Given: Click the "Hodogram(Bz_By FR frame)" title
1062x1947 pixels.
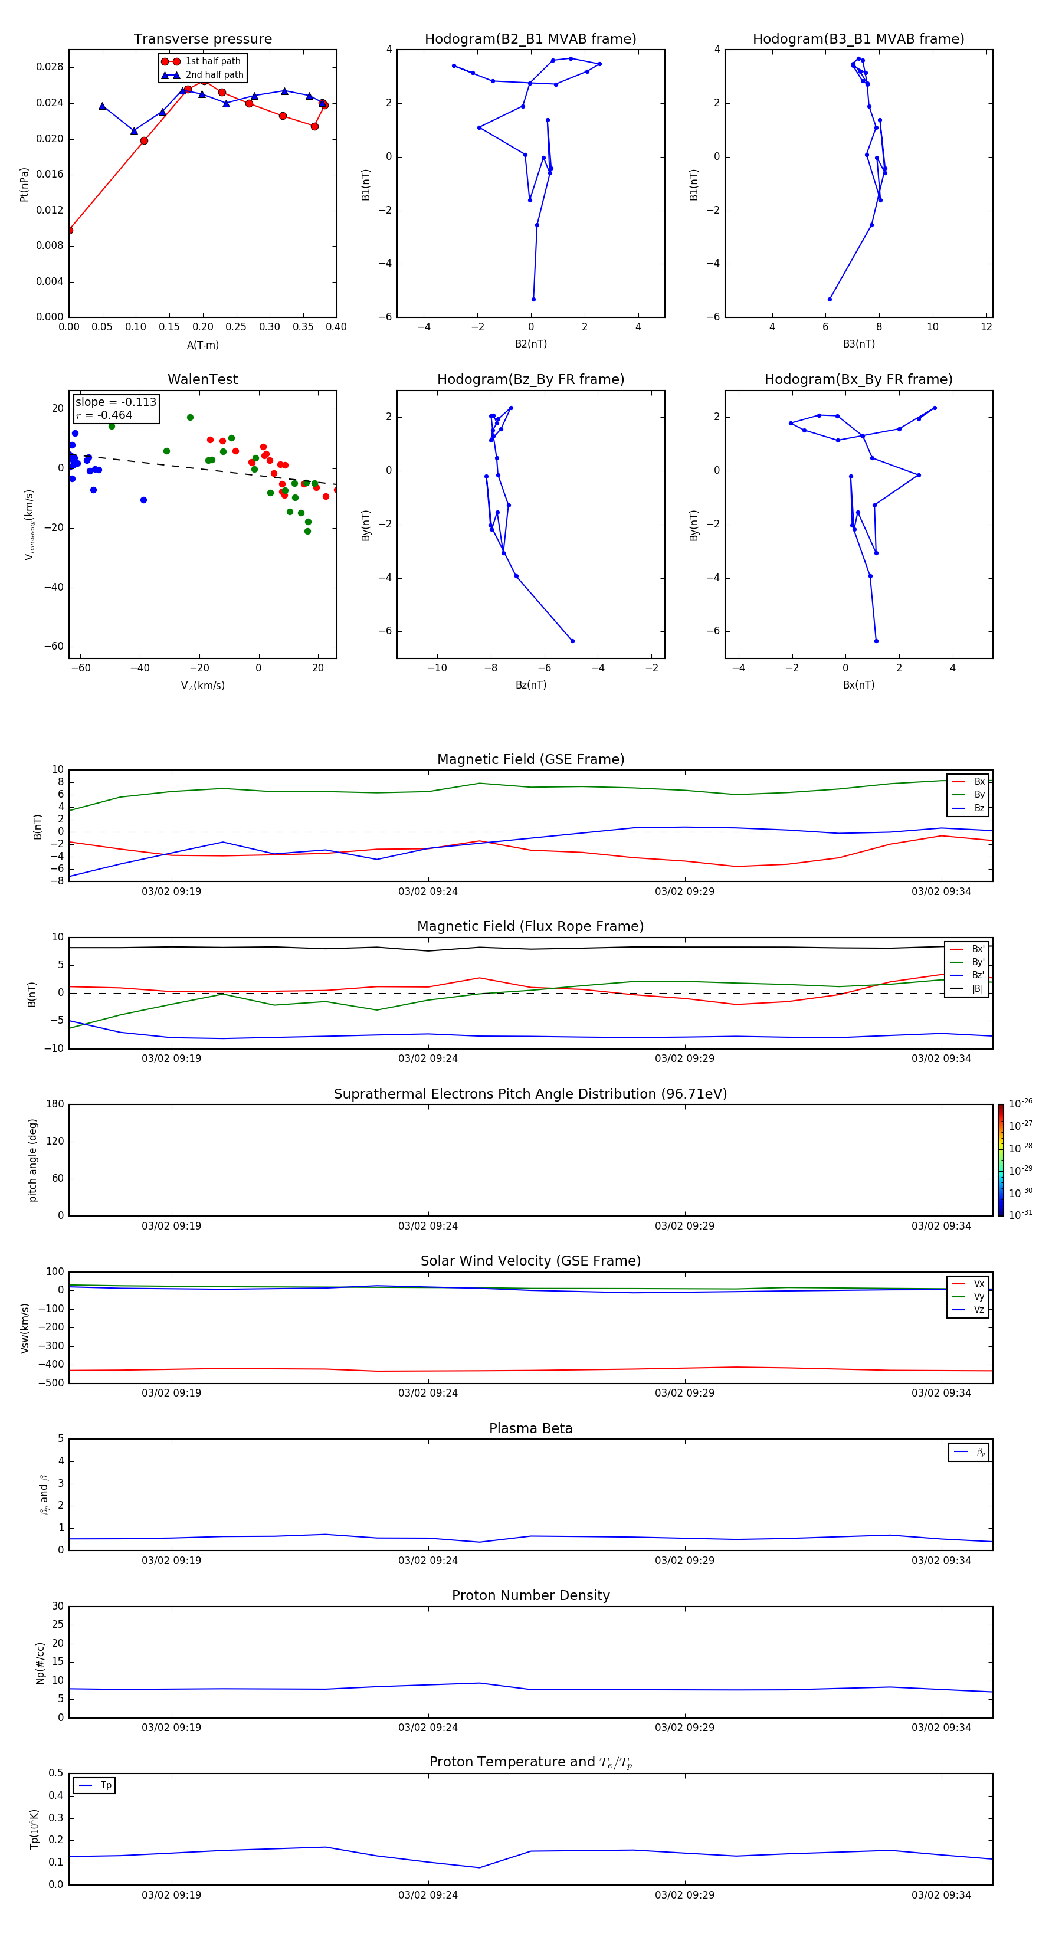Looking at the screenshot, I should click(x=530, y=379).
